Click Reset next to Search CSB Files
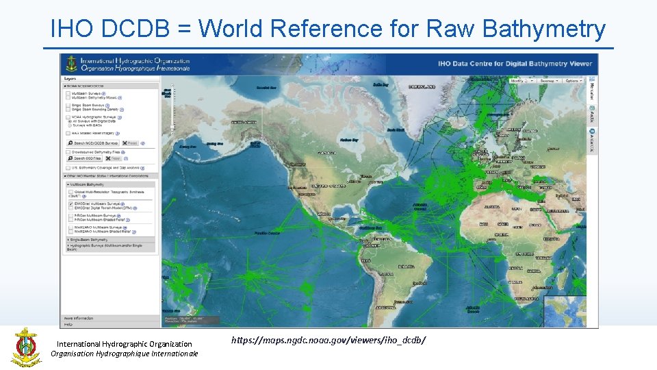The width and height of the screenshot is (657, 370). 114,158
